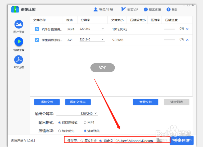Open the 帮助 help icon
The image size is (203, 147).
point(168,9)
